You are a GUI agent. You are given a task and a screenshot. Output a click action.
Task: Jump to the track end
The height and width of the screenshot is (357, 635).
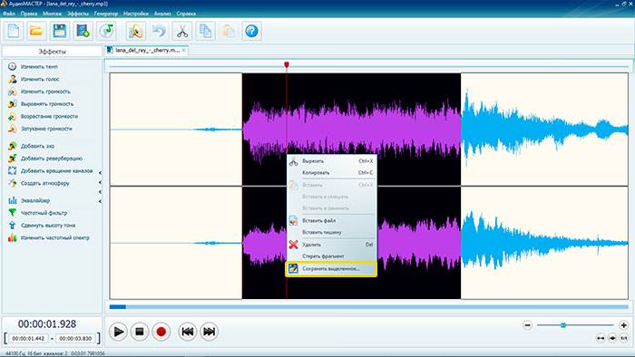pyautogui.click(x=209, y=332)
